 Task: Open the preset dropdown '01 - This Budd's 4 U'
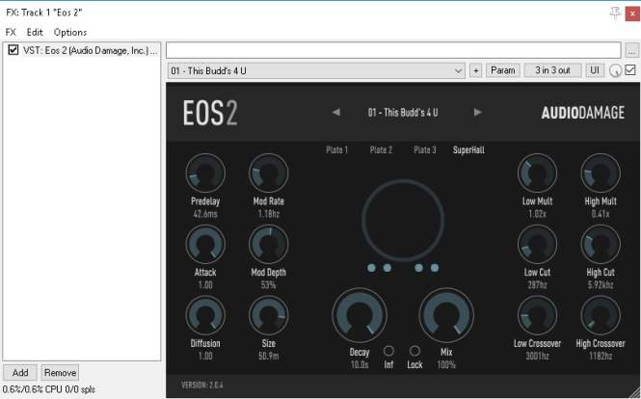[x=316, y=70]
